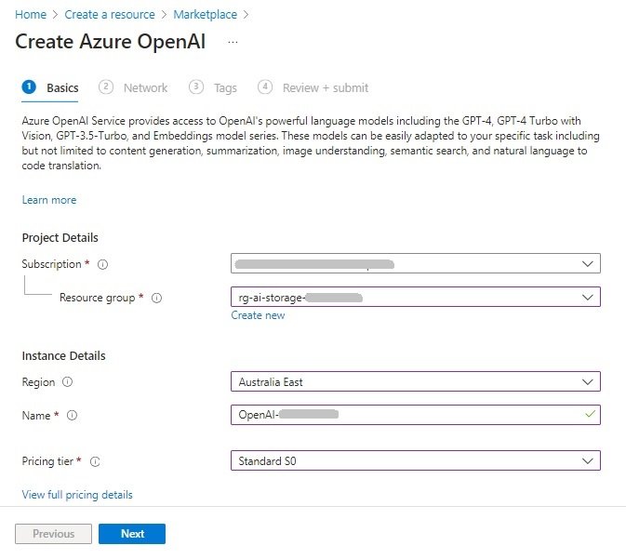Select the Basics tab
The height and width of the screenshot is (559, 626).
coord(50,87)
